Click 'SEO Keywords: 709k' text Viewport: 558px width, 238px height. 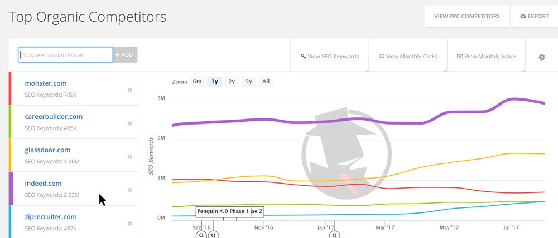(x=51, y=95)
